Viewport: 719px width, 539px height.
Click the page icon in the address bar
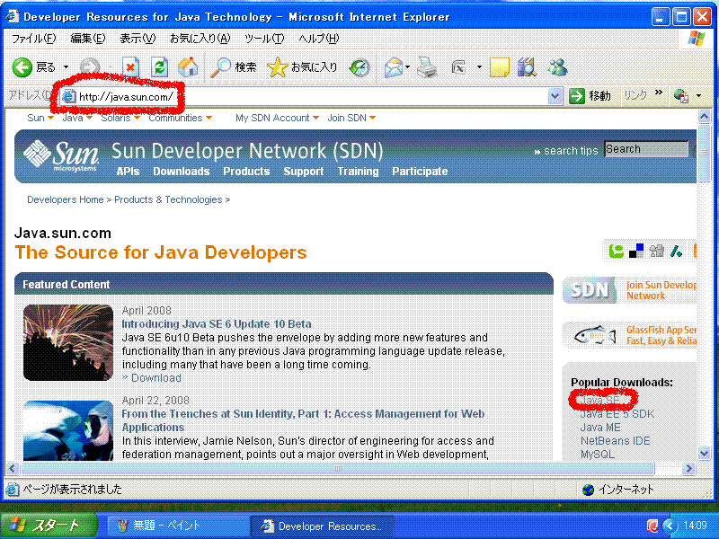[x=69, y=96]
